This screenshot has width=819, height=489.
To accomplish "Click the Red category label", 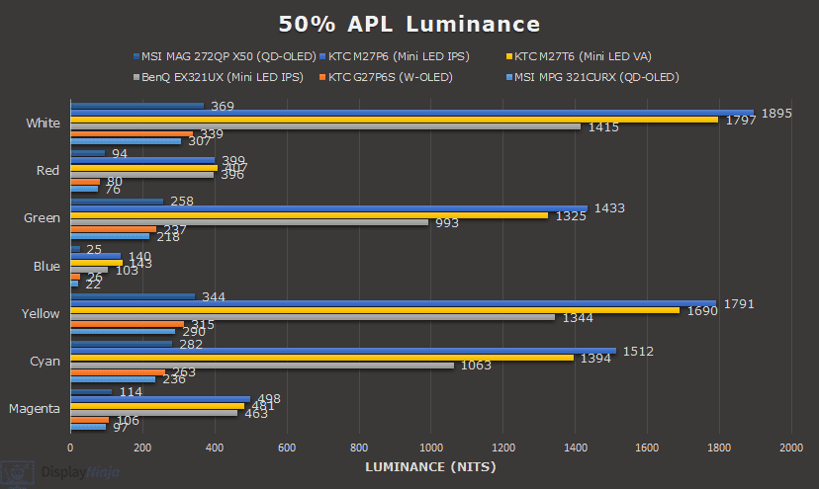I will click(x=47, y=171).
